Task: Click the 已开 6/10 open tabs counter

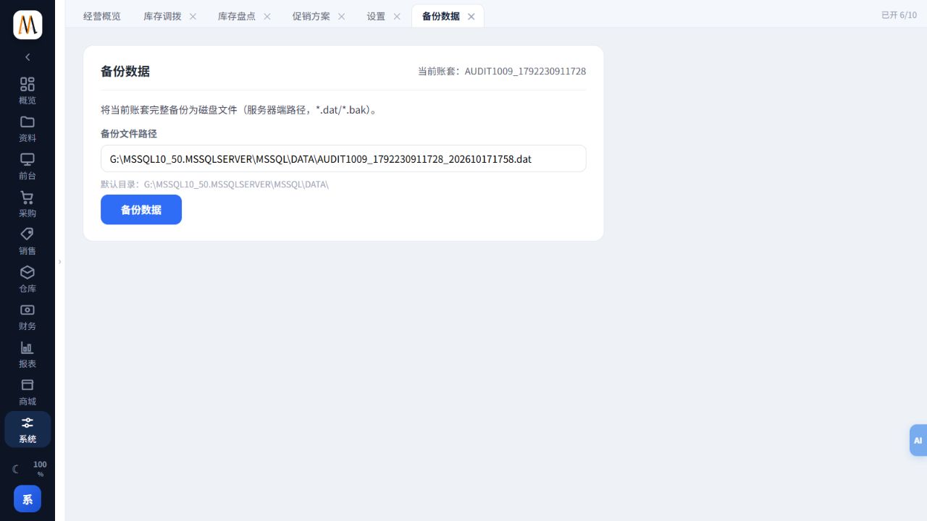Action: 899,14
